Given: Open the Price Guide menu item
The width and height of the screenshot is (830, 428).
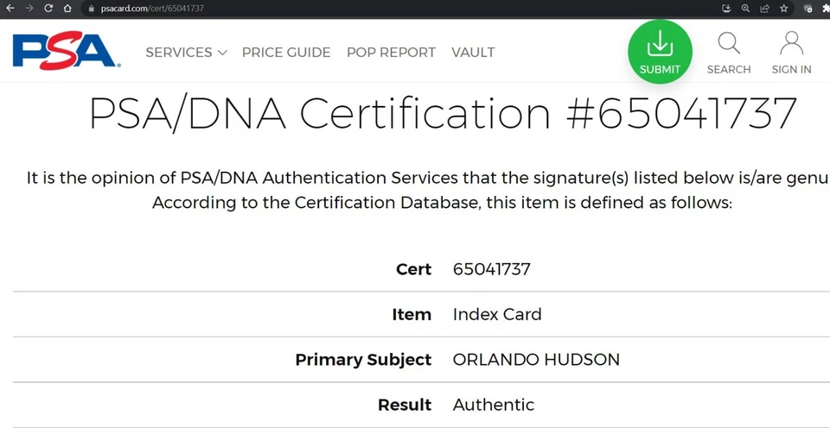Looking at the screenshot, I should point(286,52).
